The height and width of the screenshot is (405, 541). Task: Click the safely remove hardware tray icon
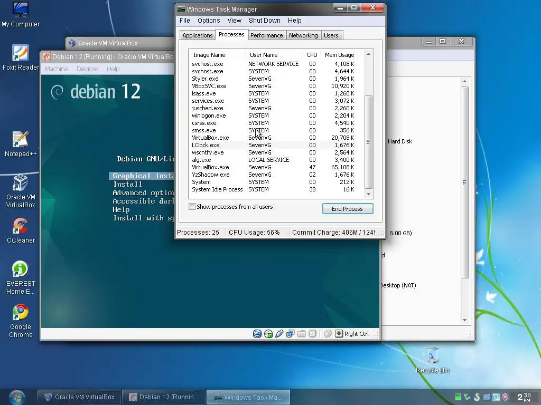(467, 397)
